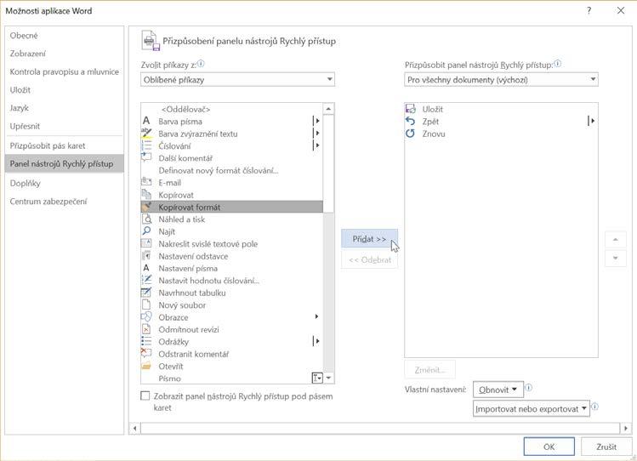The image size is (637, 461).
Task: Click the Náhled a tisk preview icon
Action: [x=146, y=219]
